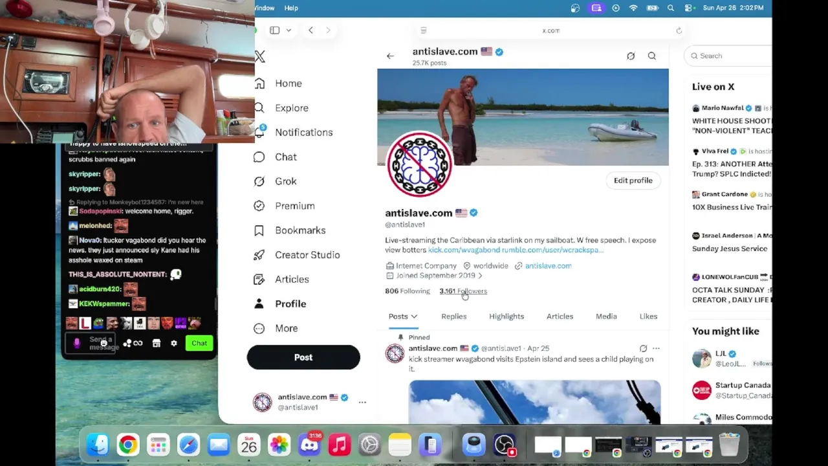Open the 3,161 Followers list
Screen dimensions: 828x466
(x=463, y=291)
